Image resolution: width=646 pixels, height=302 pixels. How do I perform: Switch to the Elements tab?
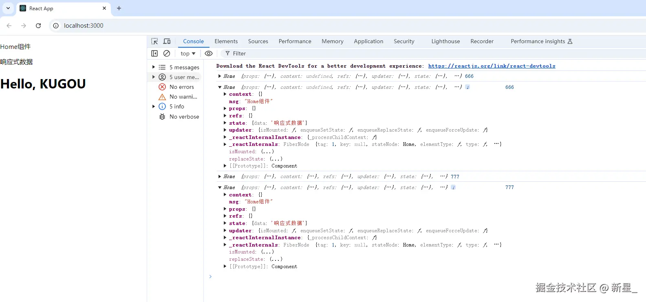(x=226, y=41)
